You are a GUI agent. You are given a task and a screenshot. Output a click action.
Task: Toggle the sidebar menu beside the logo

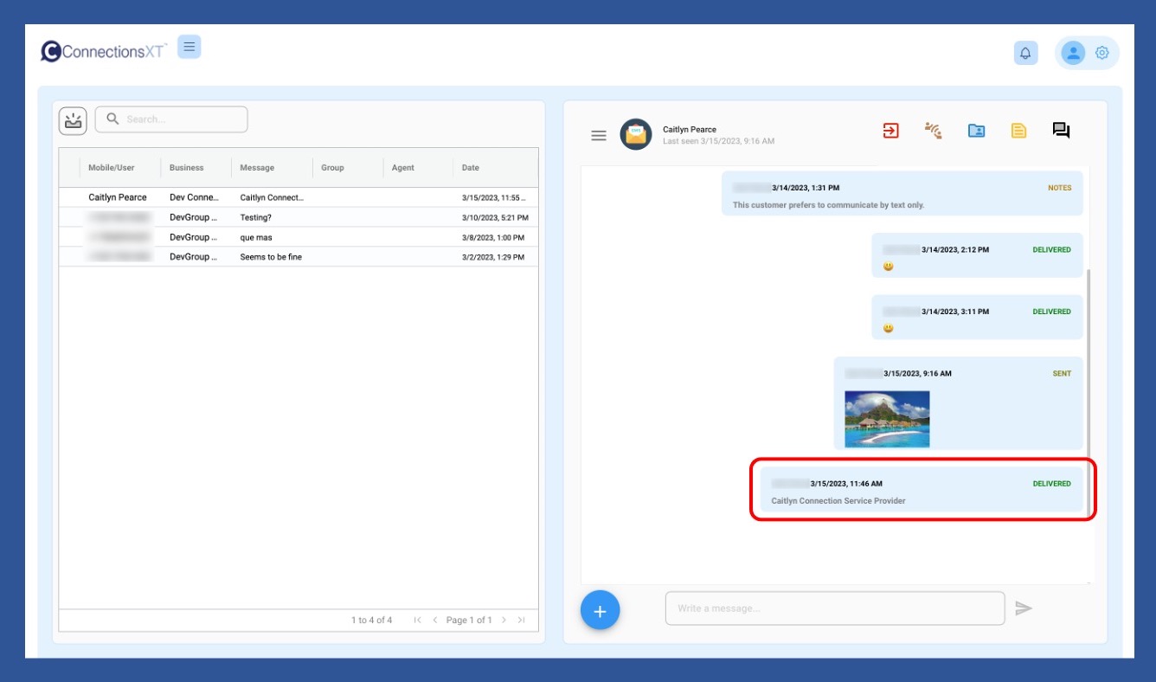[x=189, y=47]
